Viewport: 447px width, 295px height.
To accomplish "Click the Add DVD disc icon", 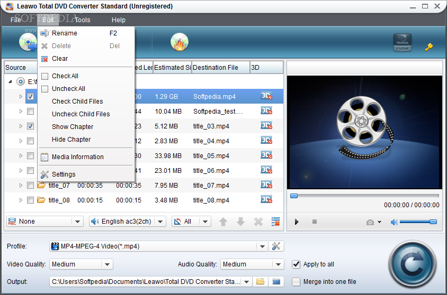I will tap(28, 42).
